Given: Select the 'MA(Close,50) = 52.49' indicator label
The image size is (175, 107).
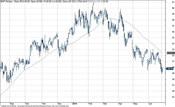Looking at the screenshot, I should point(98,2).
